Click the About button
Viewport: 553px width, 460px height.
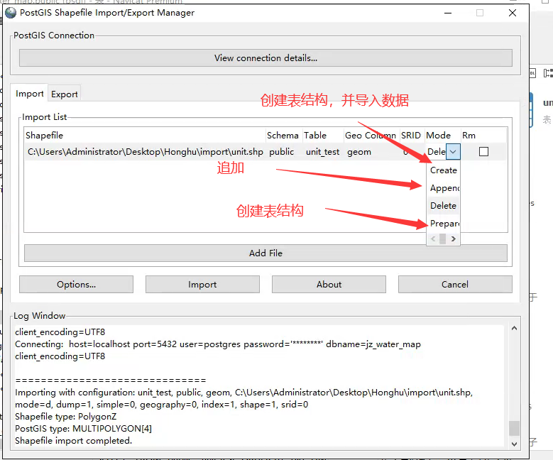tap(329, 285)
